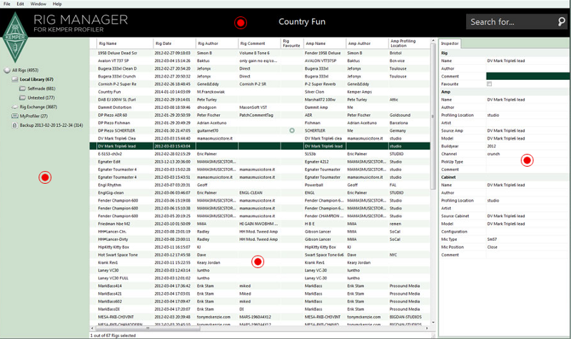
Task: Select the 'HipKitty Kitty Box' rig
Action: pyautogui.click(x=260, y=247)
